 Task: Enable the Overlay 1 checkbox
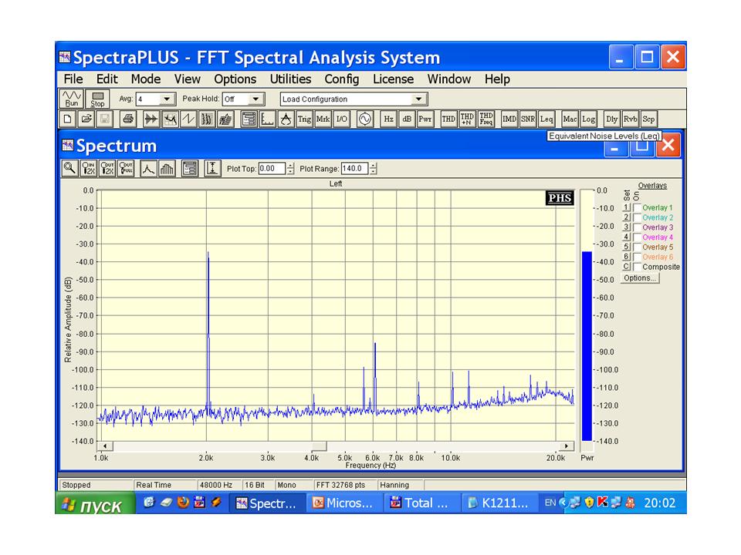637,207
